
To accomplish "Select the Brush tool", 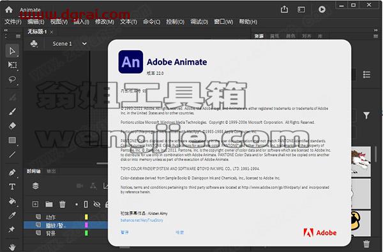I will click(12, 111).
